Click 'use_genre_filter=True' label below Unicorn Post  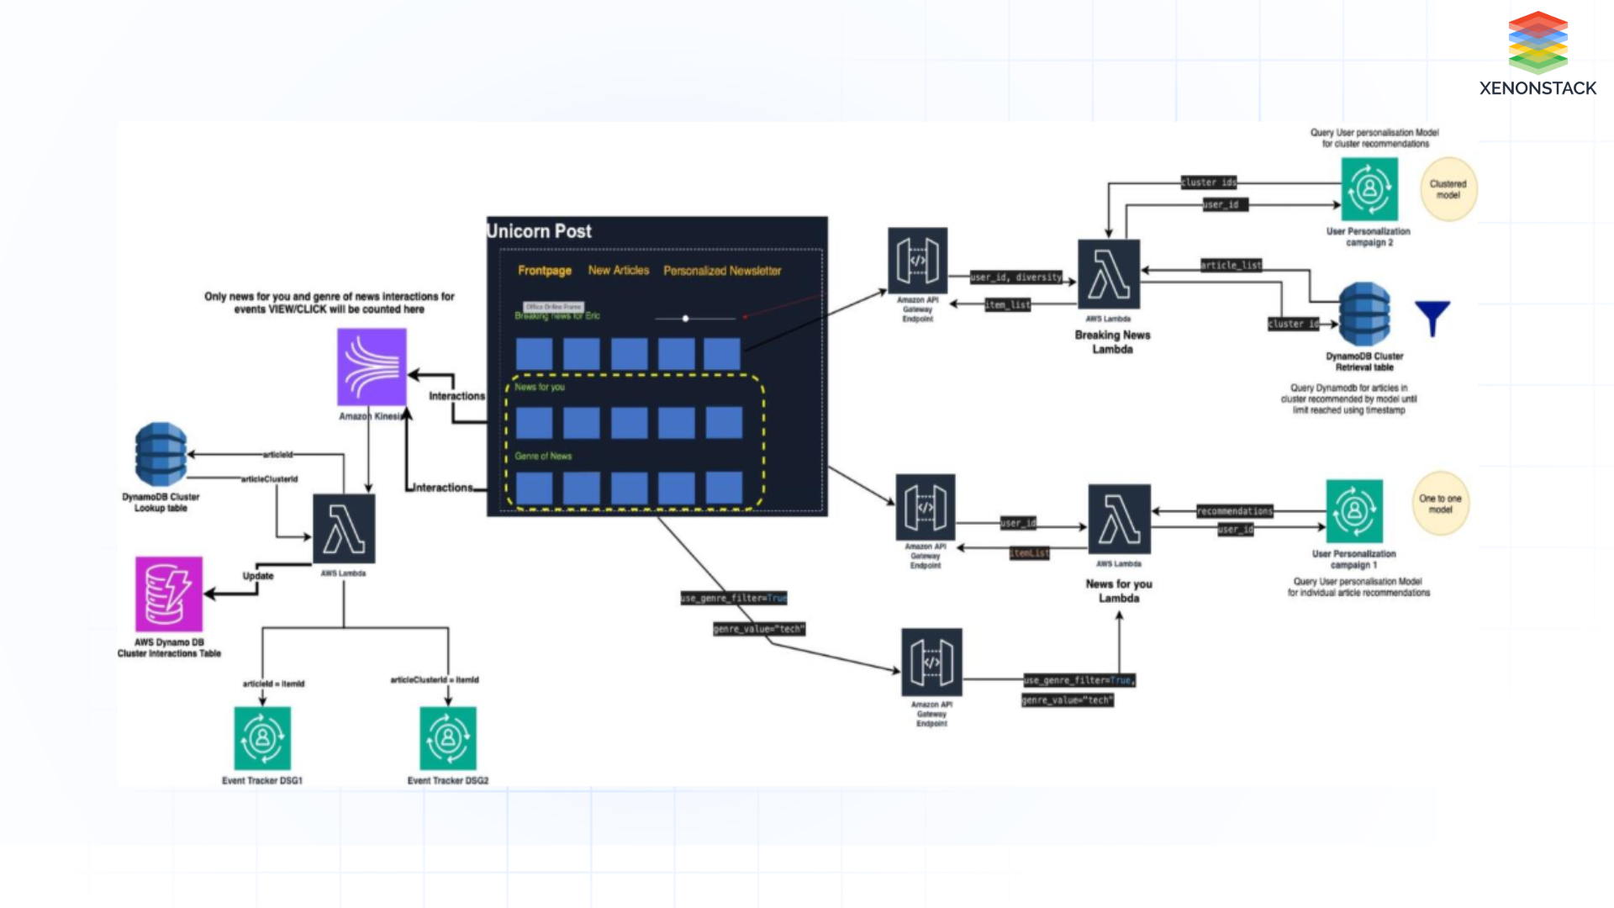click(734, 599)
